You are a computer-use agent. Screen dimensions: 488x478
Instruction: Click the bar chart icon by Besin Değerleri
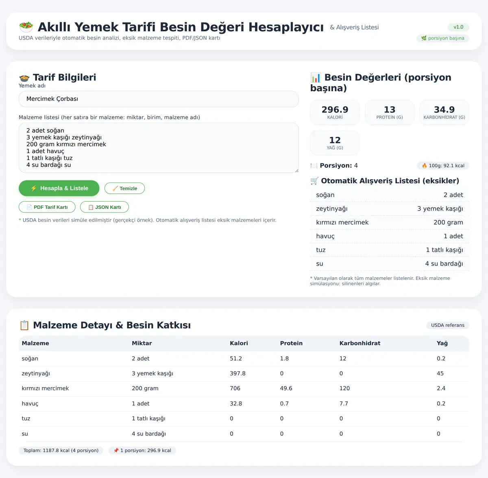[x=316, y=77]
